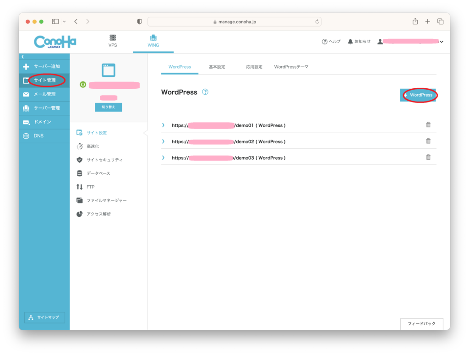Select the WING service tab
Screen dimensions: 469x355
coord(153,41)
